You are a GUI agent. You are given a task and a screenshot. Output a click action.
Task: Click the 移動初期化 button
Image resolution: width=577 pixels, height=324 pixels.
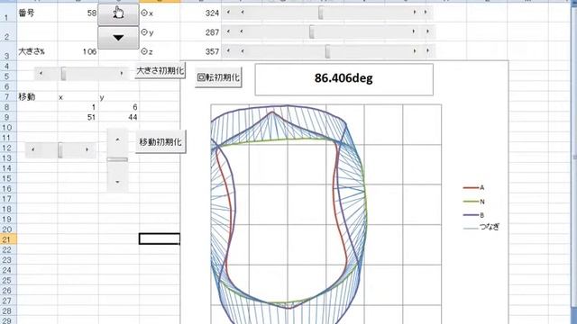(x=160, y=142)
